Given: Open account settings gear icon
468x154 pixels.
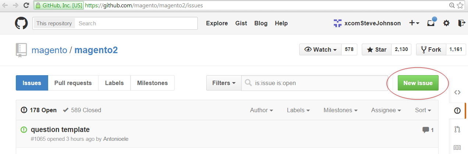Looking at the screenshot, I should 446,23.
